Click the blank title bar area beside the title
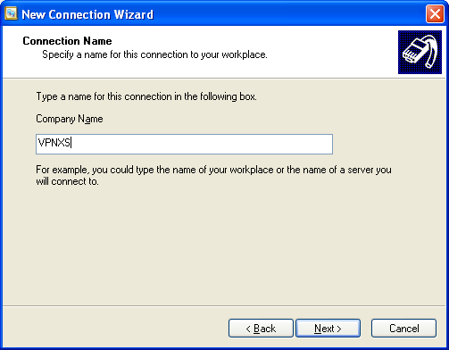This screenshot has height=350, width=449. pos(288,14)
